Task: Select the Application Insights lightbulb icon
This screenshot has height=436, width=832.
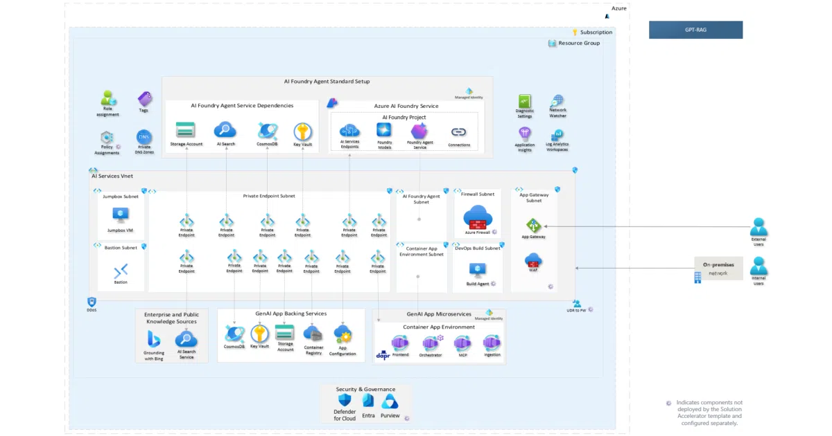Action: 525,134
